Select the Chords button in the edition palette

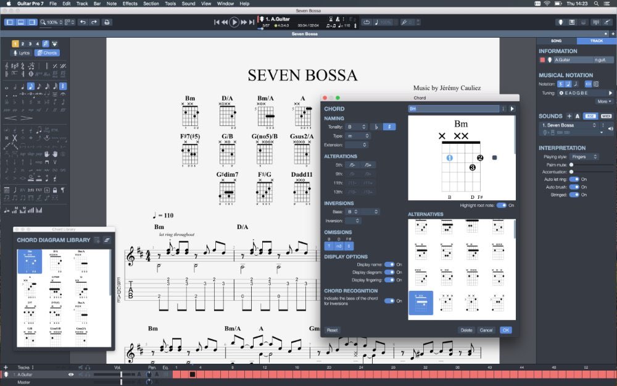(x=47, y=53)
